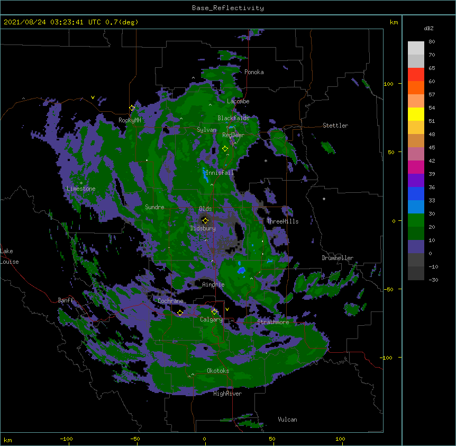
Task: Select the 100 tick on the right axis
Action: click(x=388, y=84)
